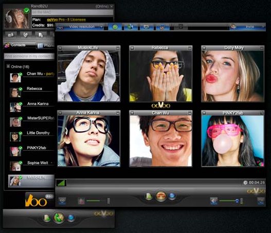The width and height of the screenshot is (271, 233).
Task: Click the green record button in call toolbar
Action: coord(115,27)
